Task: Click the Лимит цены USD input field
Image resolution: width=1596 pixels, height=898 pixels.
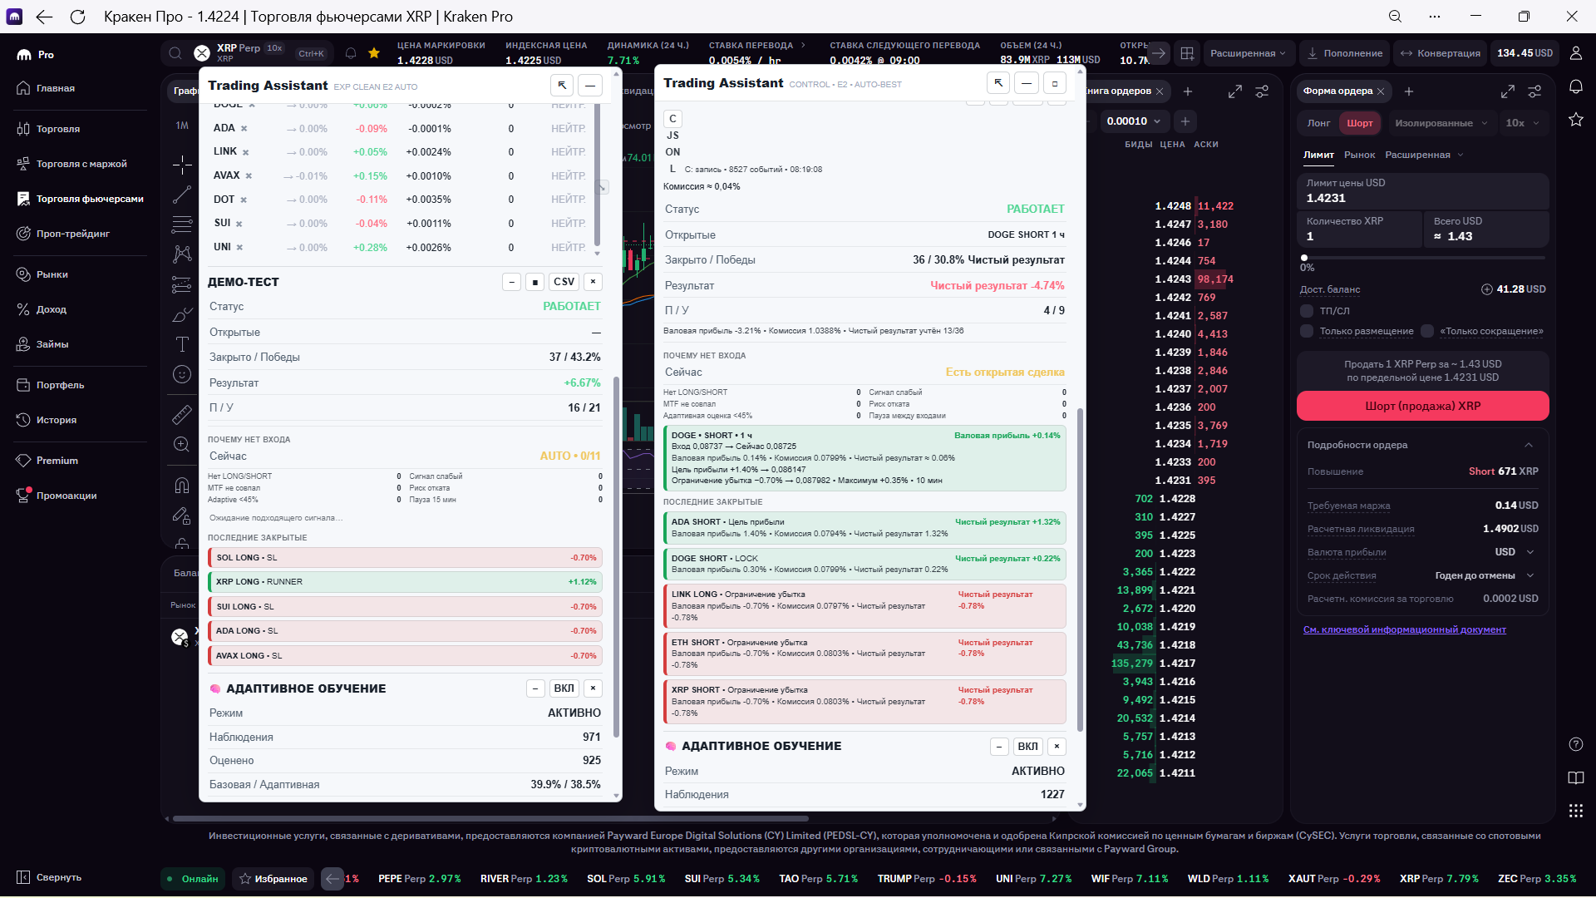Action: pos(1422,191)
